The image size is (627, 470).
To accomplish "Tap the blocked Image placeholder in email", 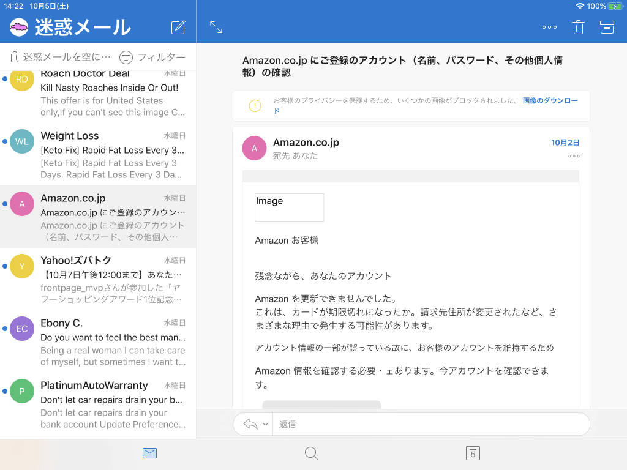I will point(290,207).
